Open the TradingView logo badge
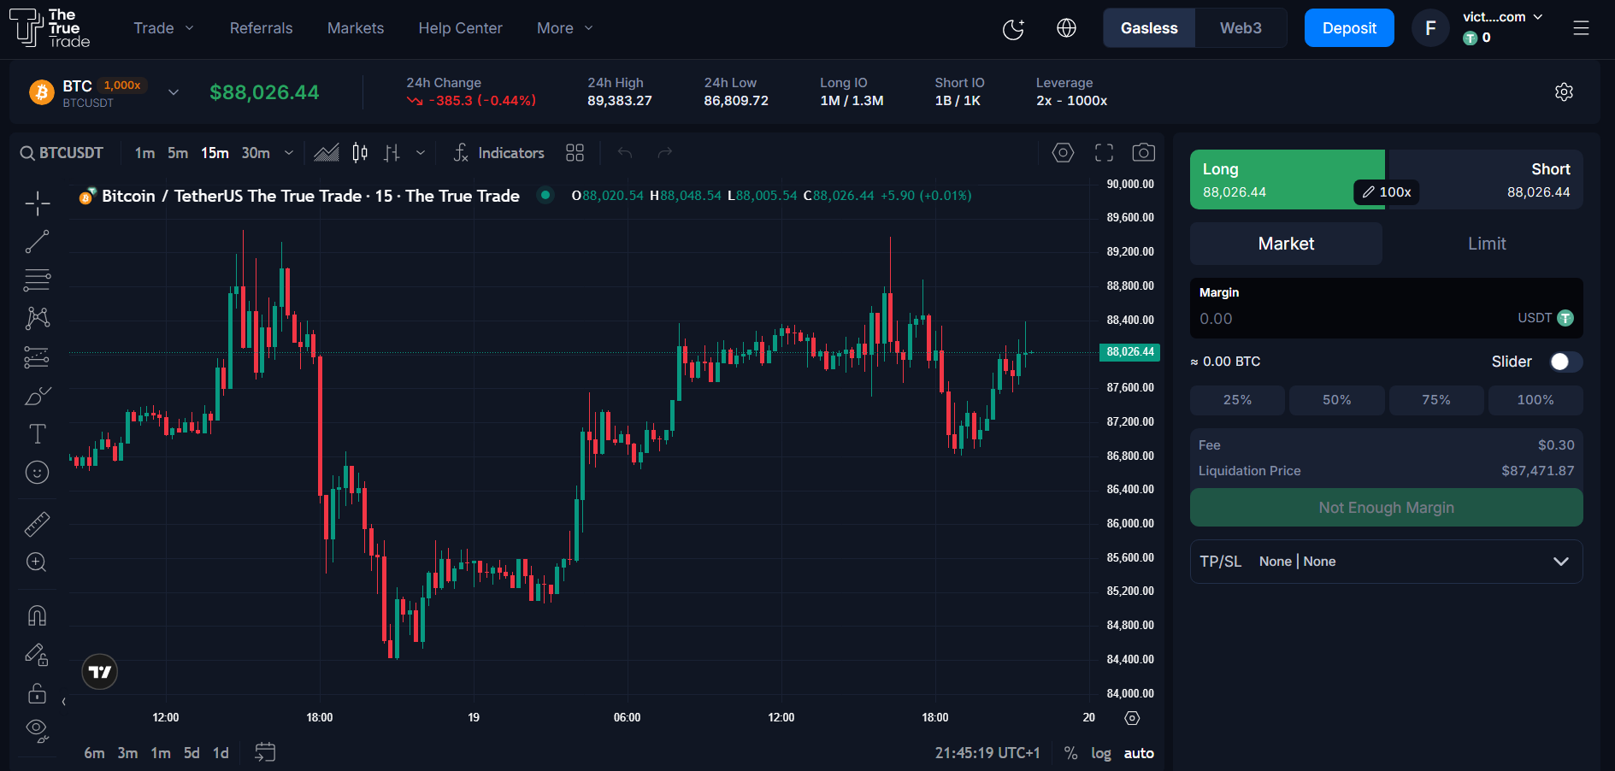The width and height of the screenshot is (1615, 771). [100, 672]
